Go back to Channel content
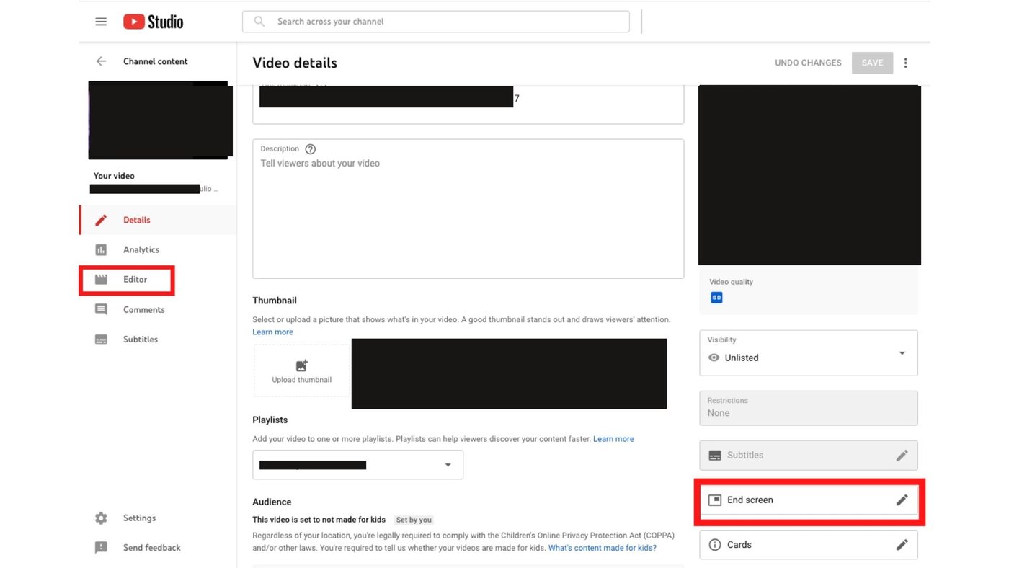 point(102,61)
